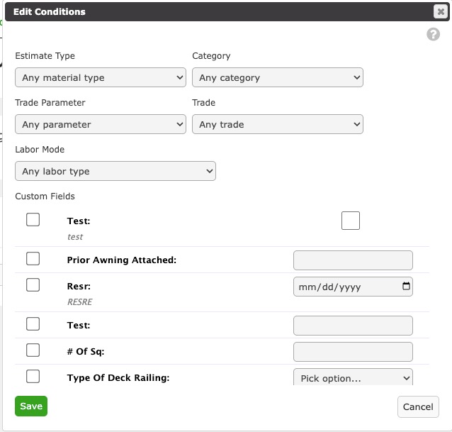Click the Trade Parameter label
The width and height of the screenshot is (452, 432).
point(50,102)
